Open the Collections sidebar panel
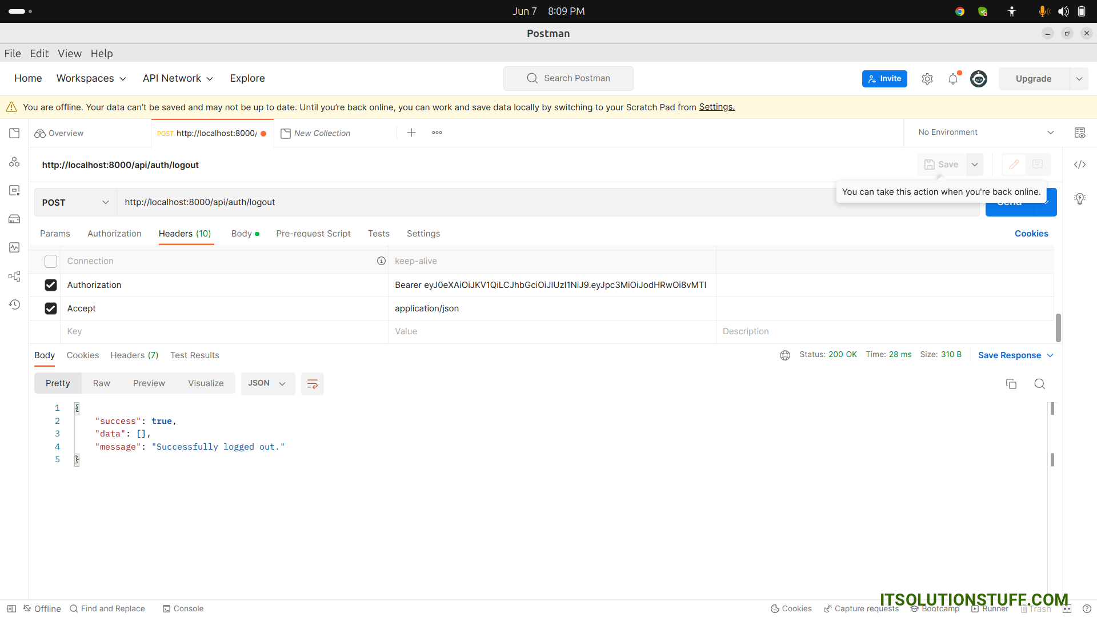This screenshot has height=617, width=1097. (x=14, y=133)
